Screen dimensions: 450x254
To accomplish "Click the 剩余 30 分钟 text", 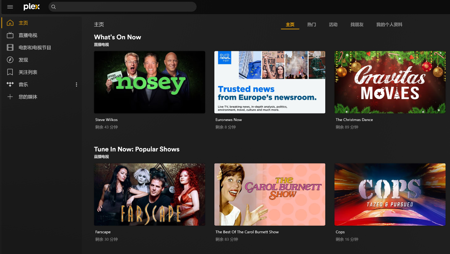I will coord(107,239).
